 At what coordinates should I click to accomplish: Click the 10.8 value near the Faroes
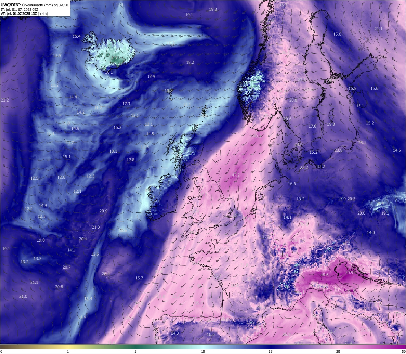[169, 91]
